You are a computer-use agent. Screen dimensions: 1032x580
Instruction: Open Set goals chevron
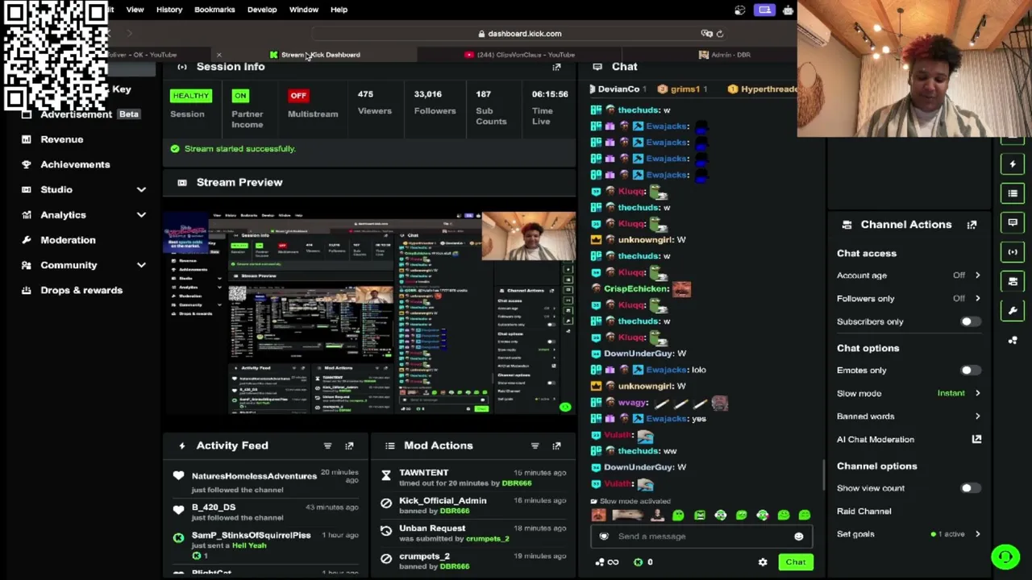click(x=977, y=534)
